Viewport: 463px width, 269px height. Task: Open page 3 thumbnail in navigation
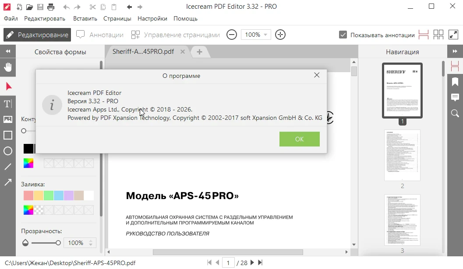pyautogui.click(x=402, y=220)
